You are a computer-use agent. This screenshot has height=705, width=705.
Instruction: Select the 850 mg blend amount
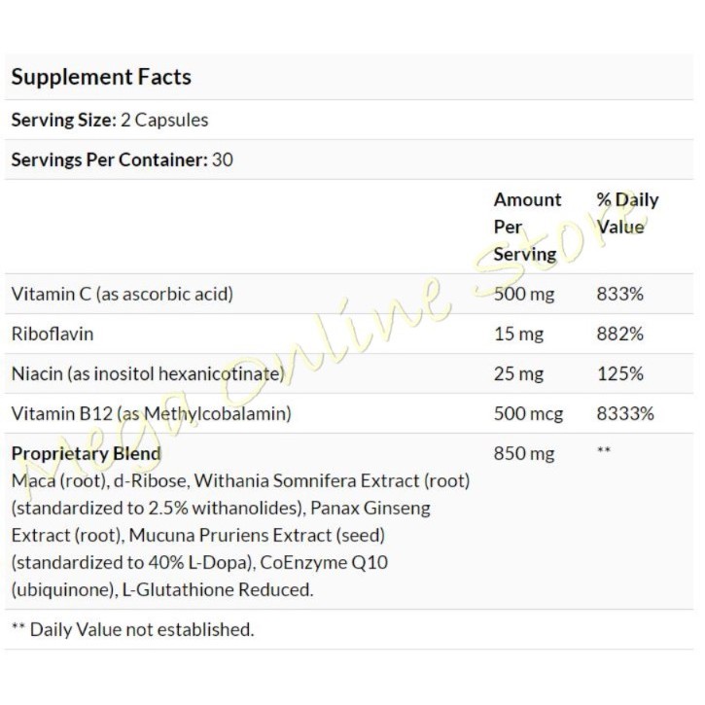(523, 453)
